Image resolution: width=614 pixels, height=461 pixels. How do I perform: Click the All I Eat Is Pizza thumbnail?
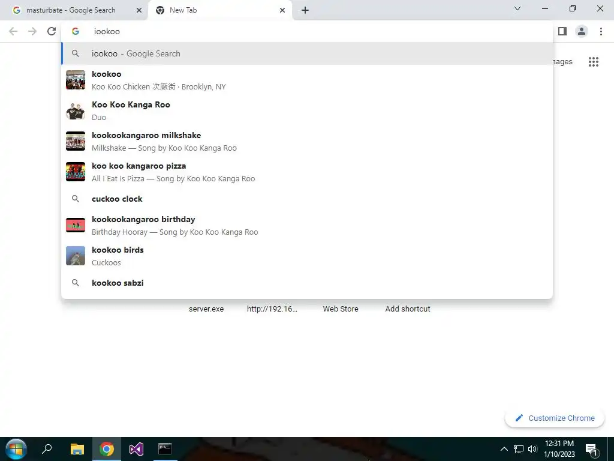[x=76, y=172]
